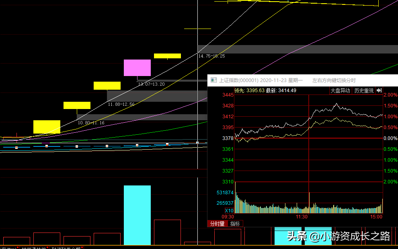
Task: Open 大盘异动 market movement panel
Action: [x=340, y=91]
